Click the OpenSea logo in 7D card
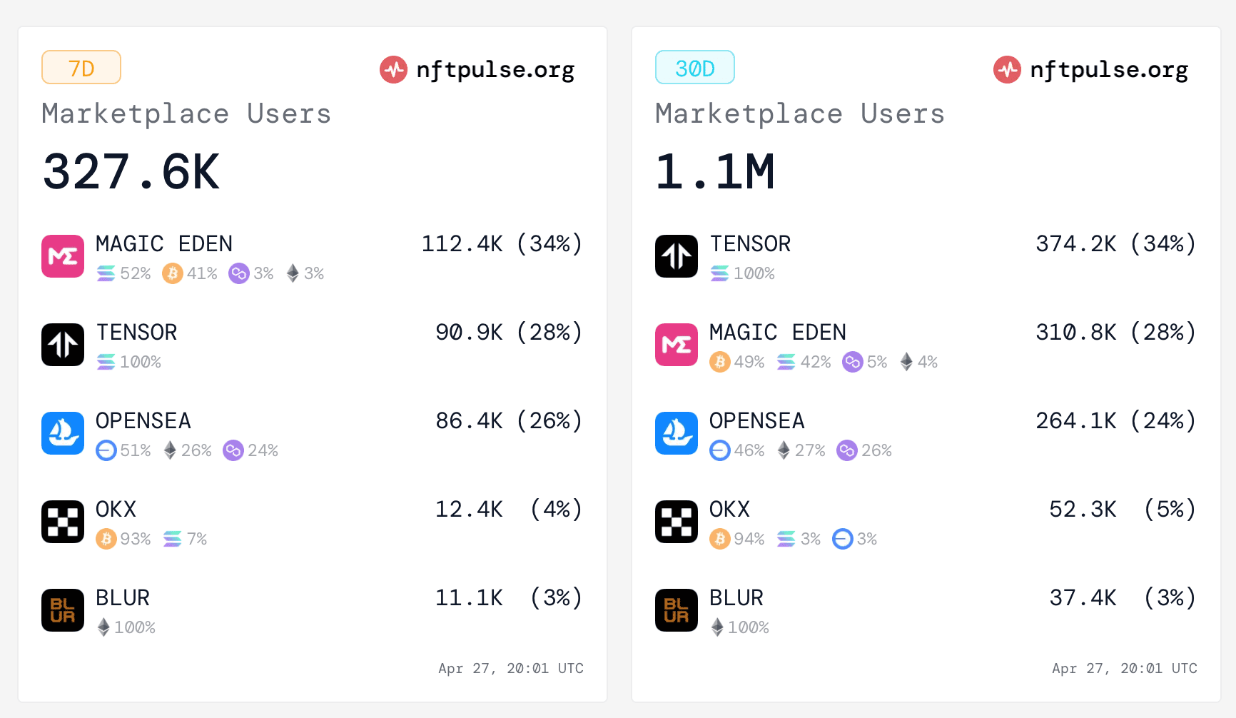 (63, 433)
